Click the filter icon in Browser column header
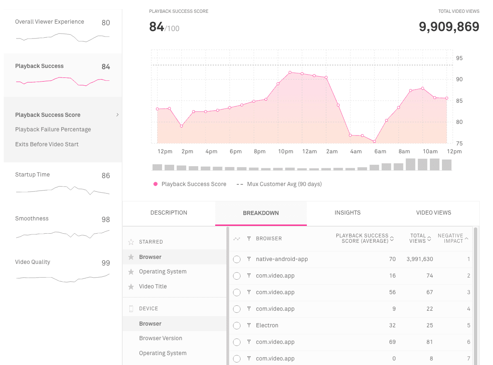This screenshot has height=365, width=493. [249, 239]
